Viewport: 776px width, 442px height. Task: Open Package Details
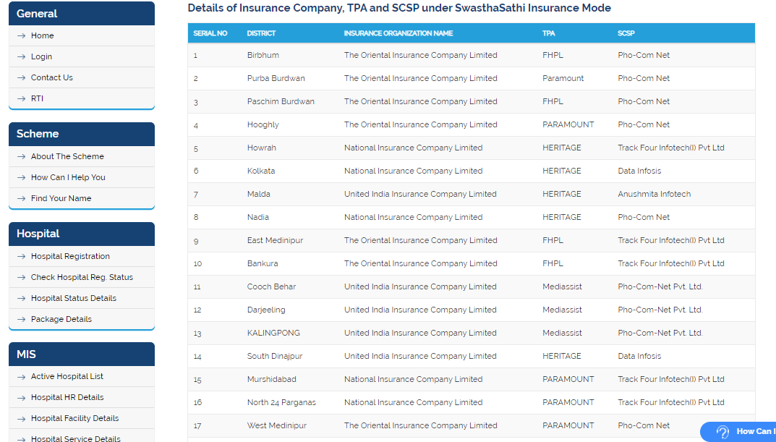pos(61,319)
